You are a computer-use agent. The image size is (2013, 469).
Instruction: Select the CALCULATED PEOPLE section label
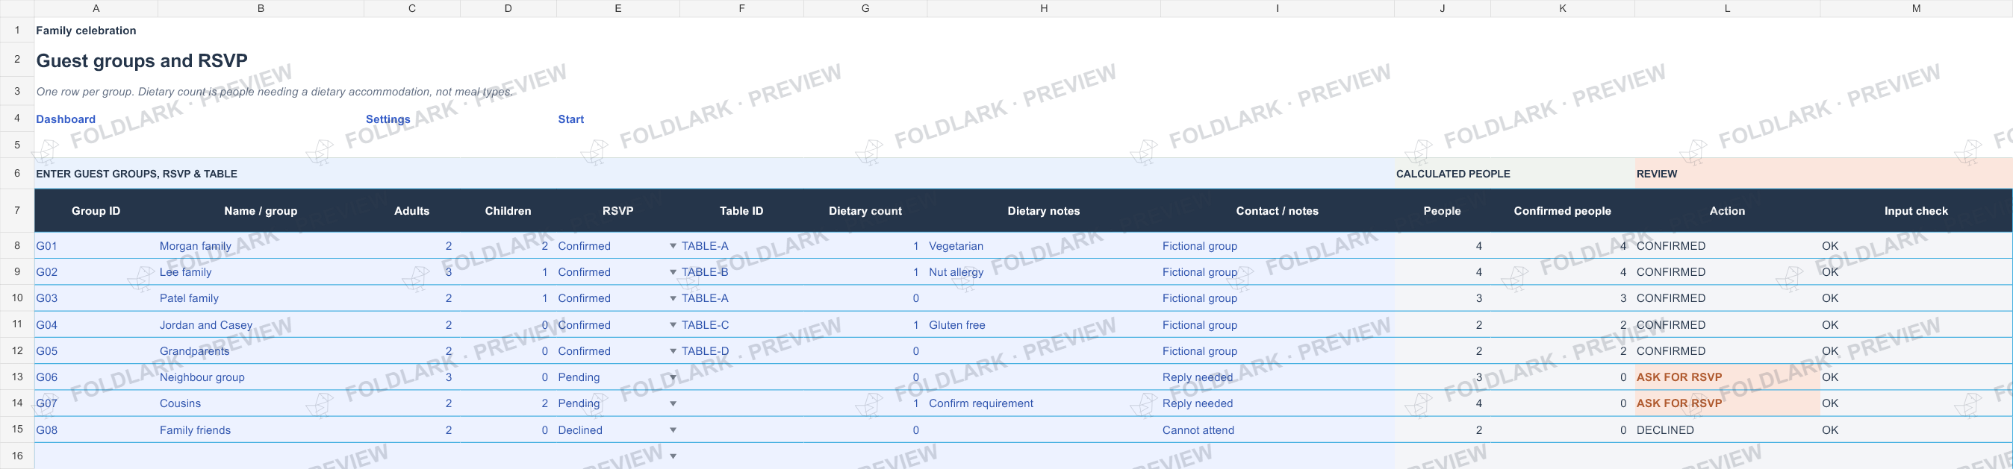1453,174
